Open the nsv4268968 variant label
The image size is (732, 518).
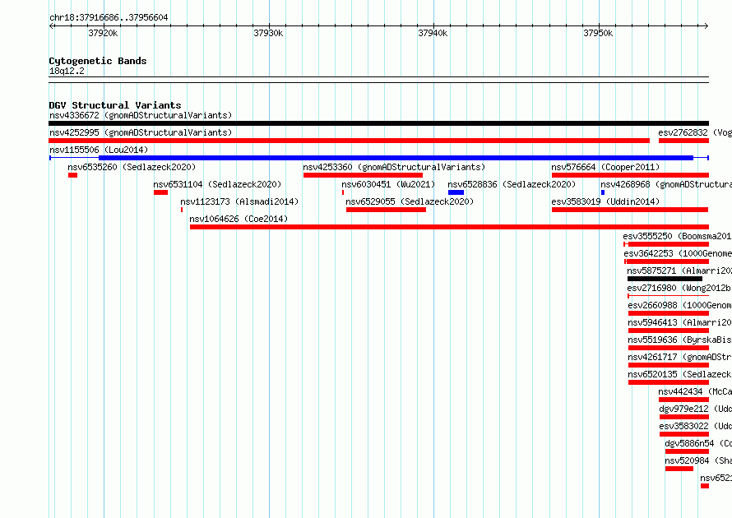(666, 184)
